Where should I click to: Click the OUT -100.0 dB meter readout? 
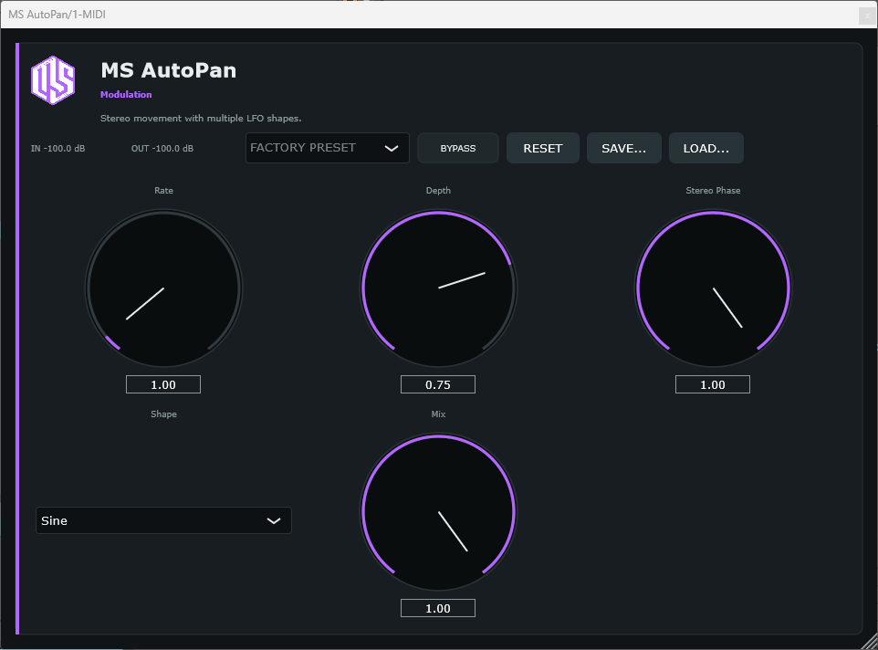[162, 149]
